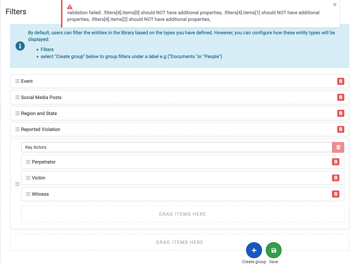The image size is (355, 264).
Task: Delete the Reported Violation filter
Action: click(340, 129)
